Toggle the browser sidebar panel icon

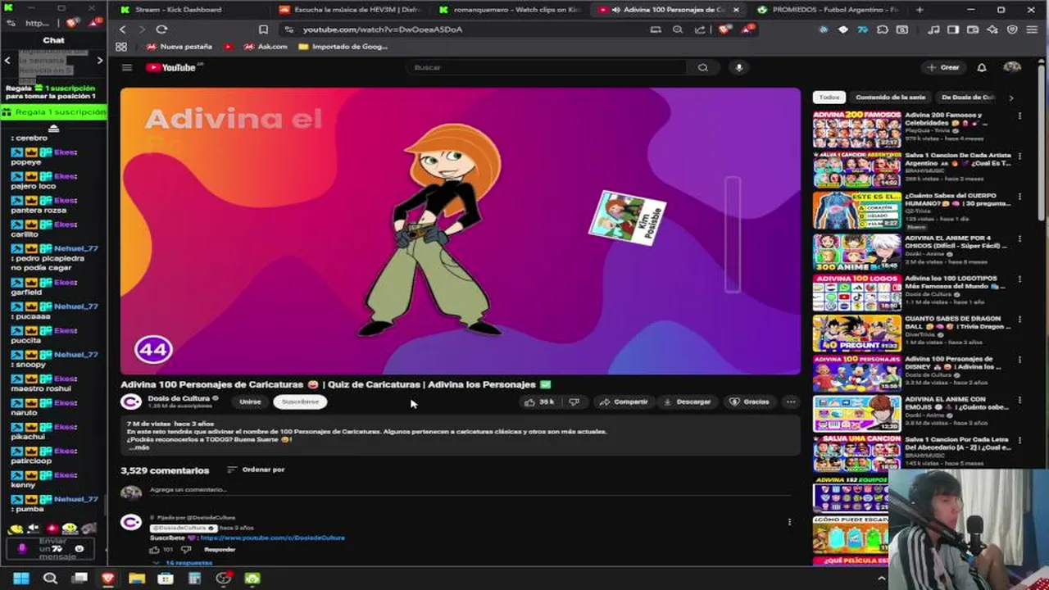tap(953, 29)
